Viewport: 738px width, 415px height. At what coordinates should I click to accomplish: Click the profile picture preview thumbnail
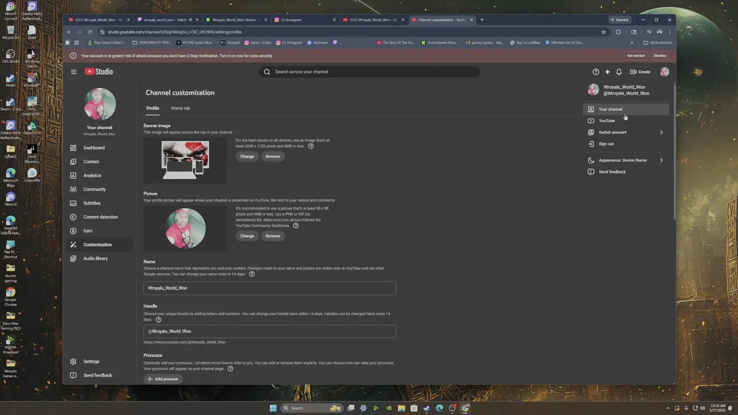click(185, 228)
